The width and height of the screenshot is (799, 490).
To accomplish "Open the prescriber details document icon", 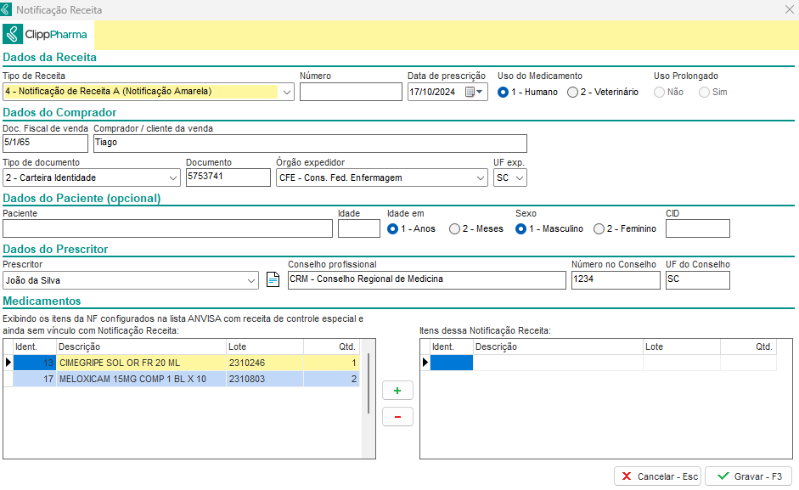I will pos(273,279).
